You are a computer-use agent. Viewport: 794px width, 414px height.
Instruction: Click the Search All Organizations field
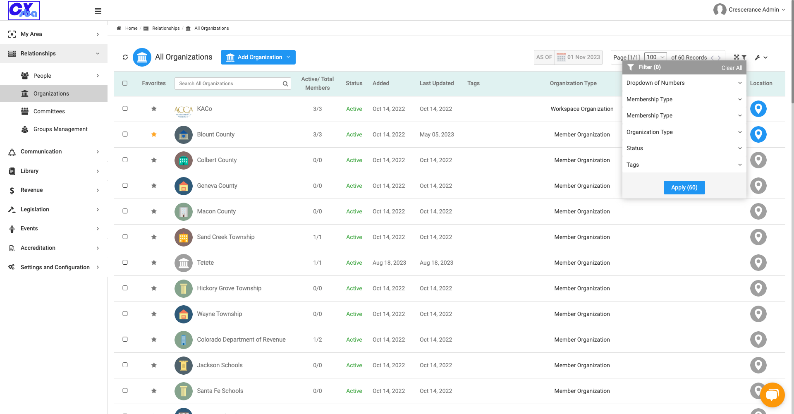(x=232, y=84)
